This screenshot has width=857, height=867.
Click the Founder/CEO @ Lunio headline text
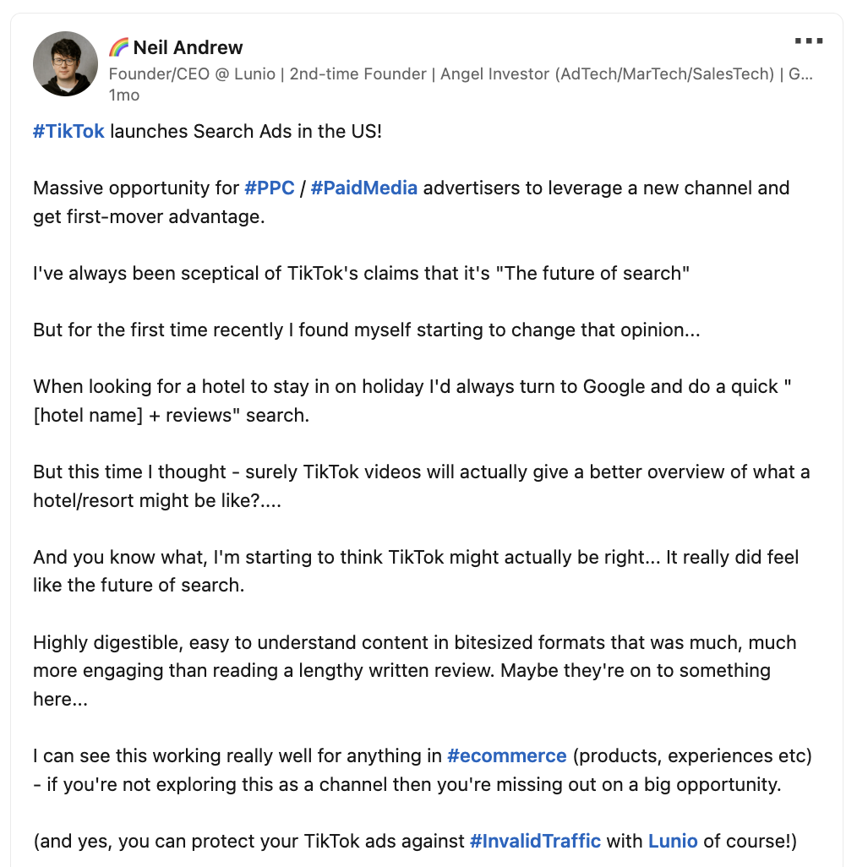point(461,74)
